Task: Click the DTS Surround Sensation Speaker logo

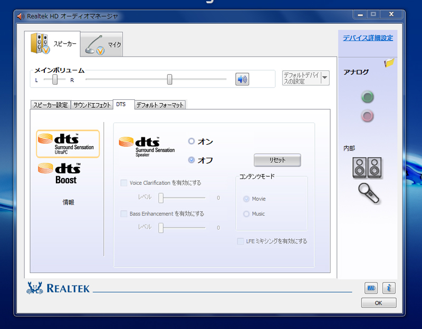Action: coord(147,147)
